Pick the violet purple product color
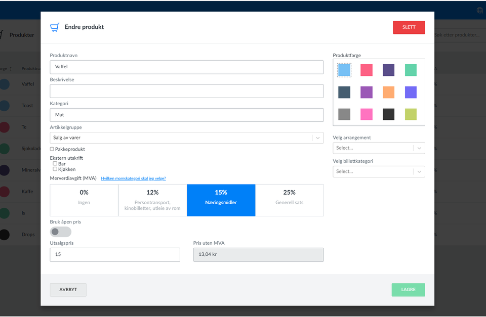Screen dimensions: 486x317 (367, 92)
